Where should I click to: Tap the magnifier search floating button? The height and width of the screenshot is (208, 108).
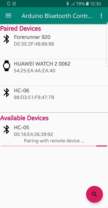(95, 194)
